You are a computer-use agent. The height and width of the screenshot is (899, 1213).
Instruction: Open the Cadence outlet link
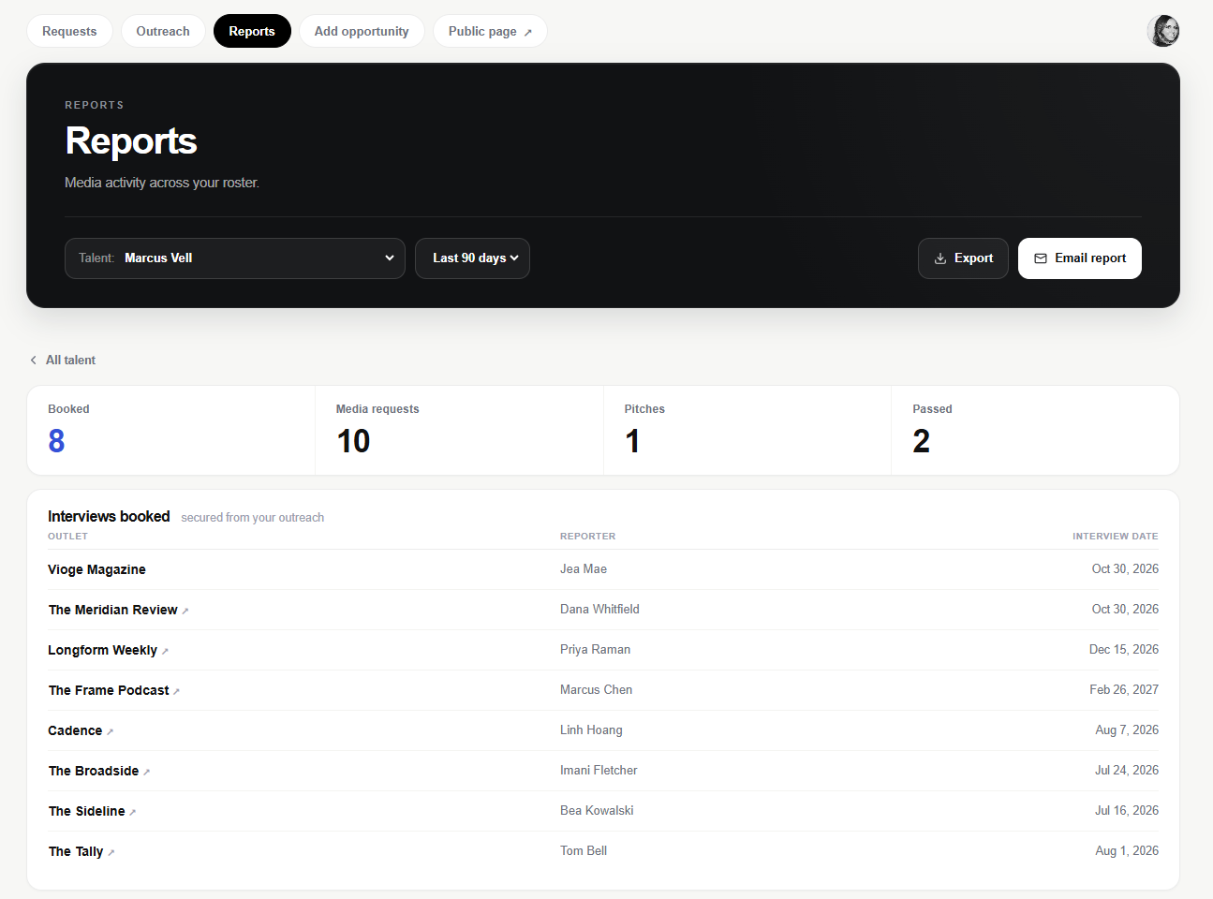point(75,730)
